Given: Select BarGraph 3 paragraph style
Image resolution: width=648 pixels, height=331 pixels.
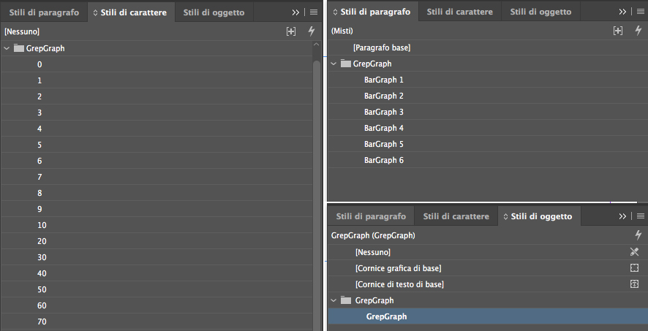Looking at the screenshot, I should coord(488,112).
